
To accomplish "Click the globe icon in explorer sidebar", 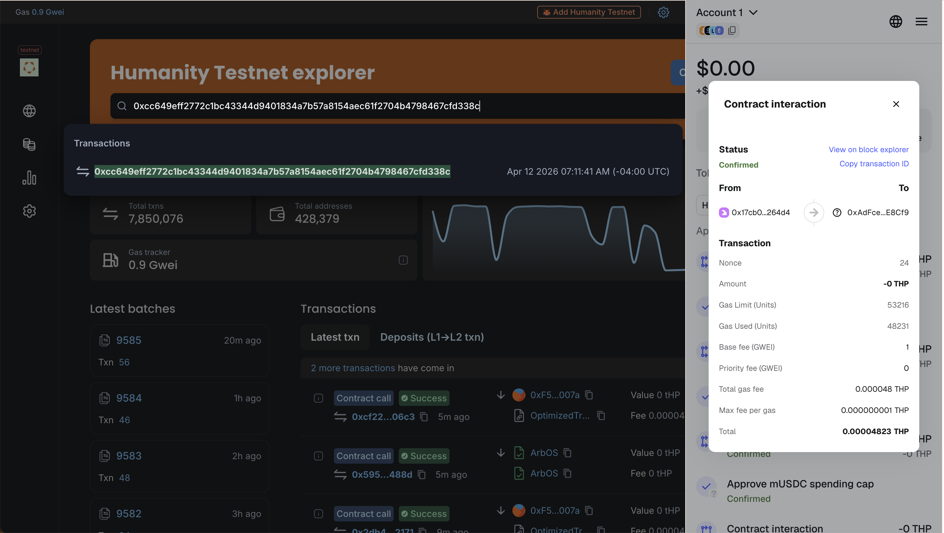I will [x=29, y=111].
